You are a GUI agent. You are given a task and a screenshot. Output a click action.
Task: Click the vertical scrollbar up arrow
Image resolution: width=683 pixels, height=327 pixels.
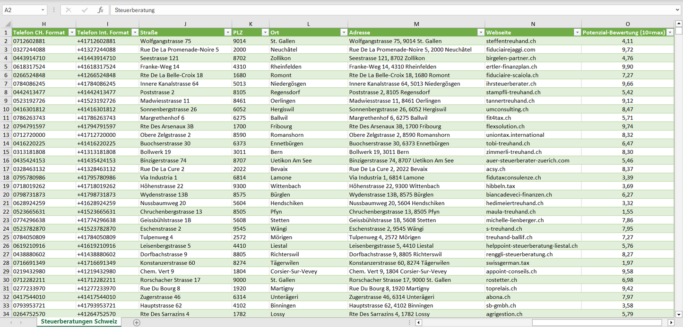pyautogui.click(x=679, y=24)
